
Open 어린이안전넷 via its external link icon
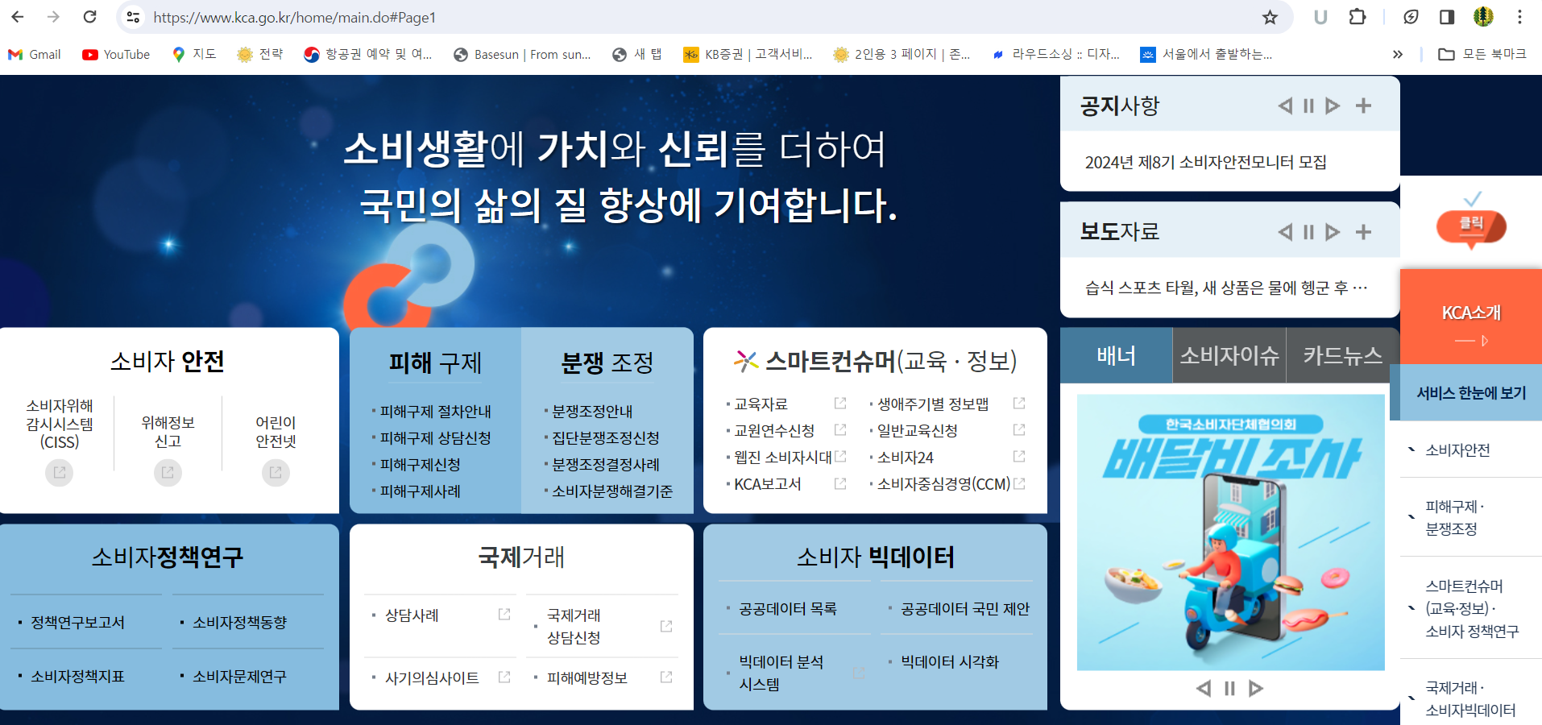click(x=276, y=473)
